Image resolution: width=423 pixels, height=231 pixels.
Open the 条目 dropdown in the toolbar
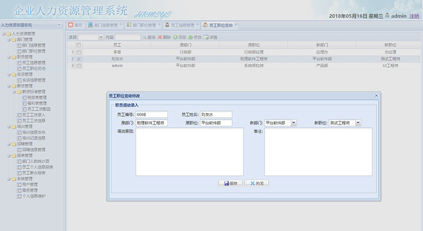tap(100, 38)
